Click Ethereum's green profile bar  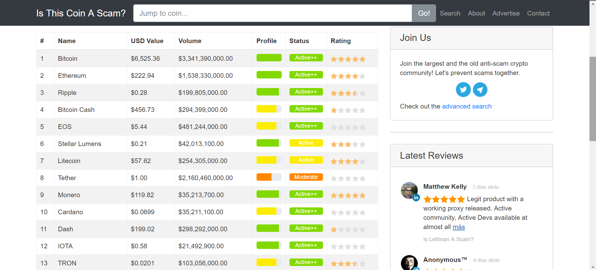tap(269, 75)
